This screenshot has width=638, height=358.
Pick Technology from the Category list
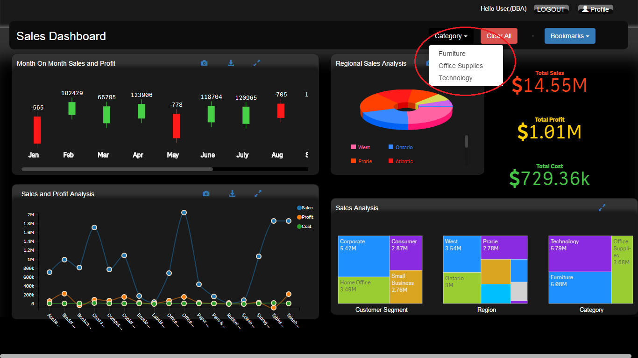coord(455,78)
